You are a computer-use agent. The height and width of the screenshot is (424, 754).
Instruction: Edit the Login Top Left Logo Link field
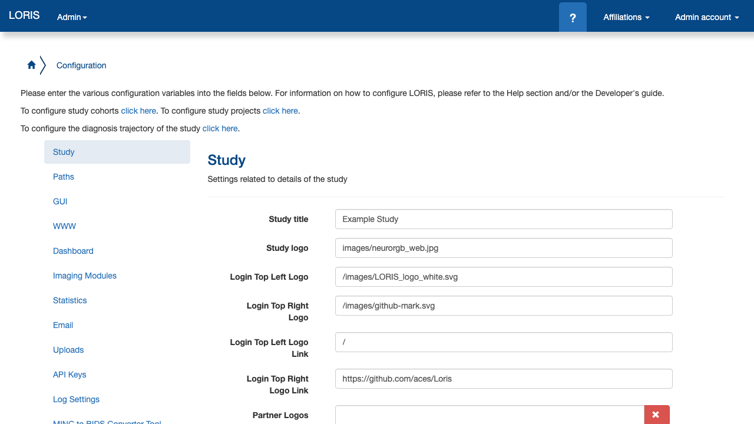(504, 342)
